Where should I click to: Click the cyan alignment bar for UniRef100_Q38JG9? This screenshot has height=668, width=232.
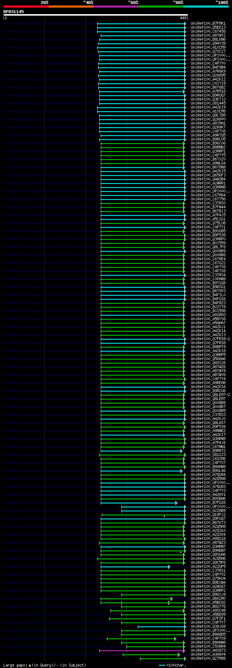point(162,627)
